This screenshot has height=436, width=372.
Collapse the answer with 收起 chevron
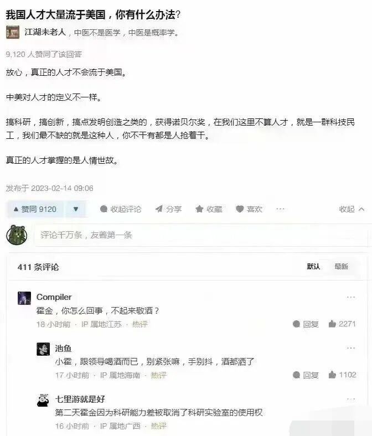coord(352,209)
